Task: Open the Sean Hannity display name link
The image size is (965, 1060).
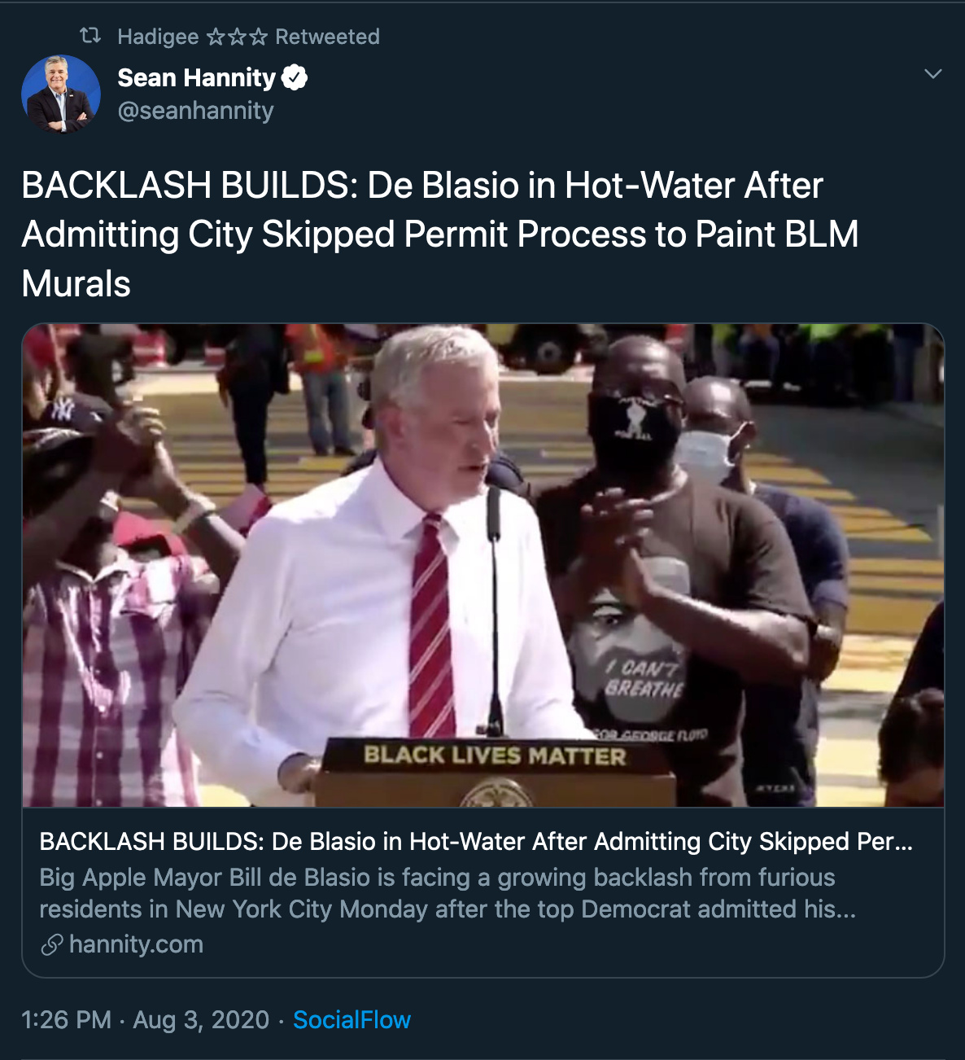Action: 197,78
